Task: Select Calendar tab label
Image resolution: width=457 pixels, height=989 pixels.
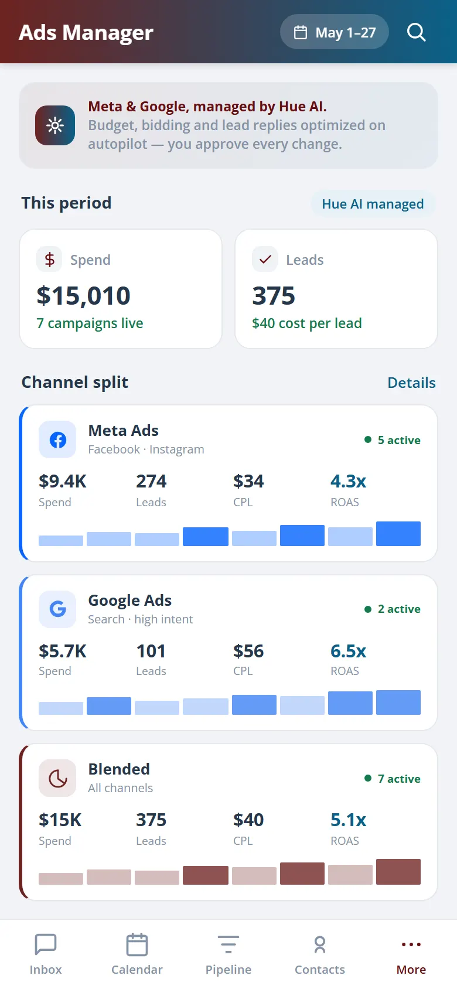Action: (x=137, y=970)
